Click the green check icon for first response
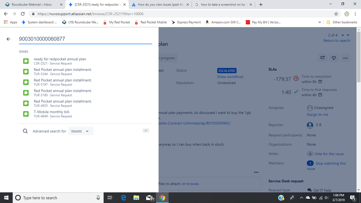The height and width of the screenshot is (203, 361). pyautogui.click(x=296, y=92)
